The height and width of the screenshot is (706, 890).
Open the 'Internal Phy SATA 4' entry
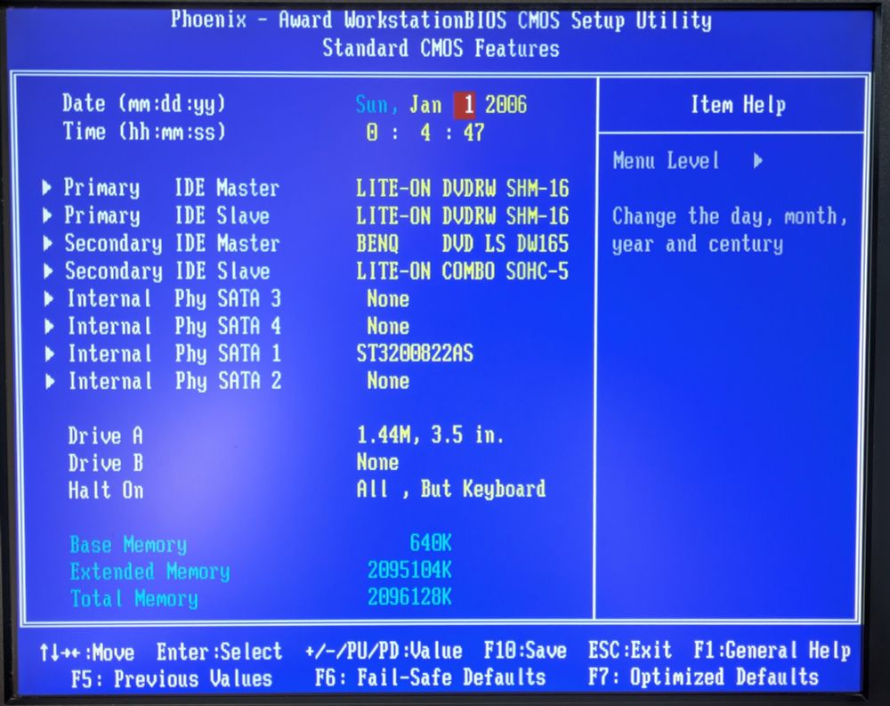click(x=174, y=326)
